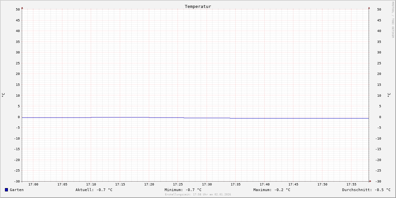Click the left °C axis unit label

3,95
